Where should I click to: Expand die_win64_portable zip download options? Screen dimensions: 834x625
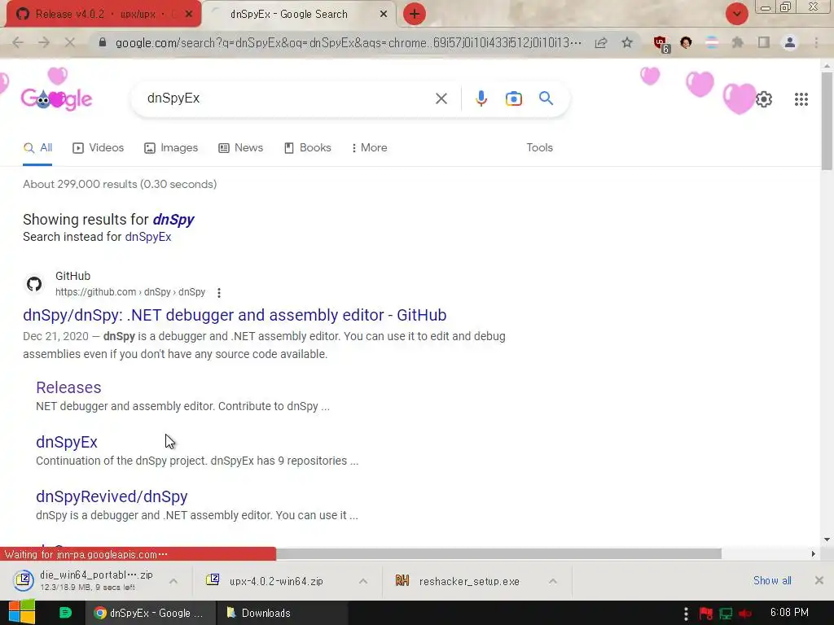(x=173, y=581)
